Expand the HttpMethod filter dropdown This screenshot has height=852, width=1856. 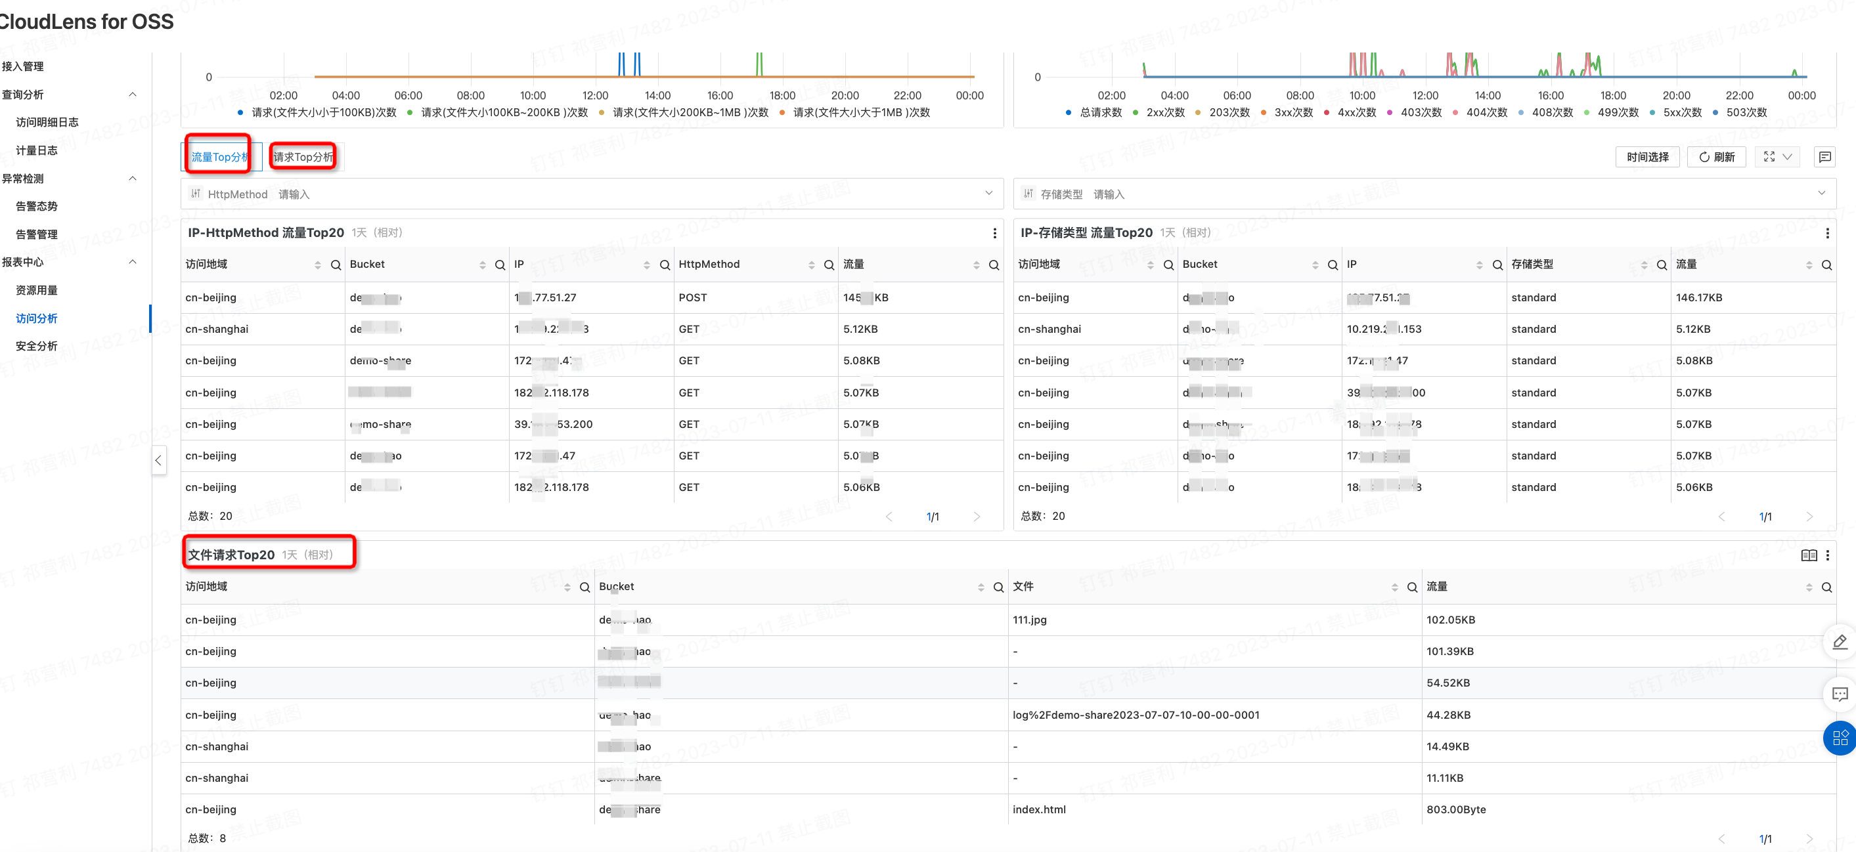pos(988,193)
